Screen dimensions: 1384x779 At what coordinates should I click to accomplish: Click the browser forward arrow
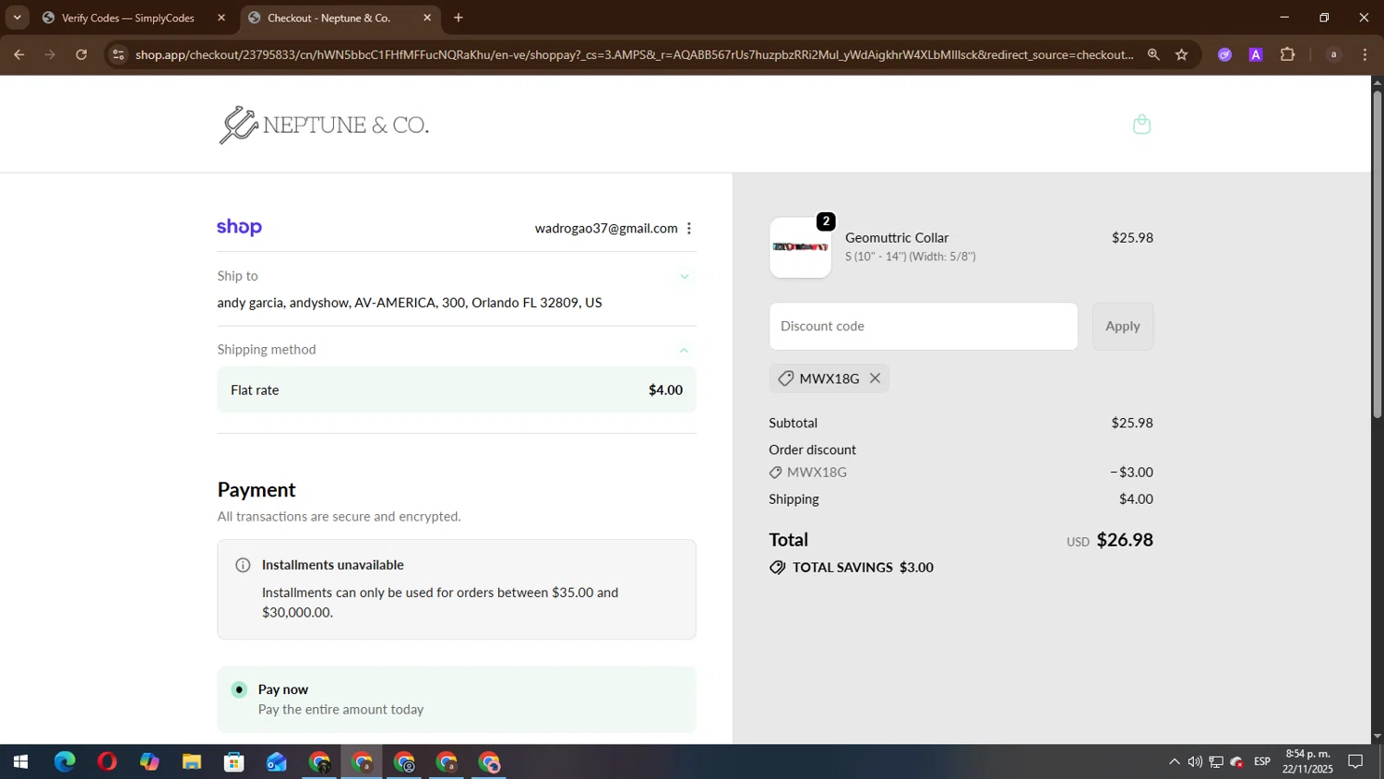(50, 54)
